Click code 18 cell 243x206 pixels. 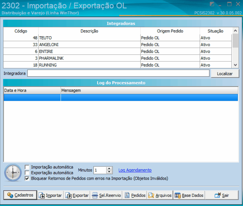coord(21,65)
